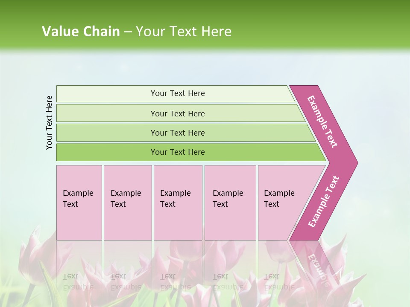Select the second pink "Example Text" box

(127, 202)
